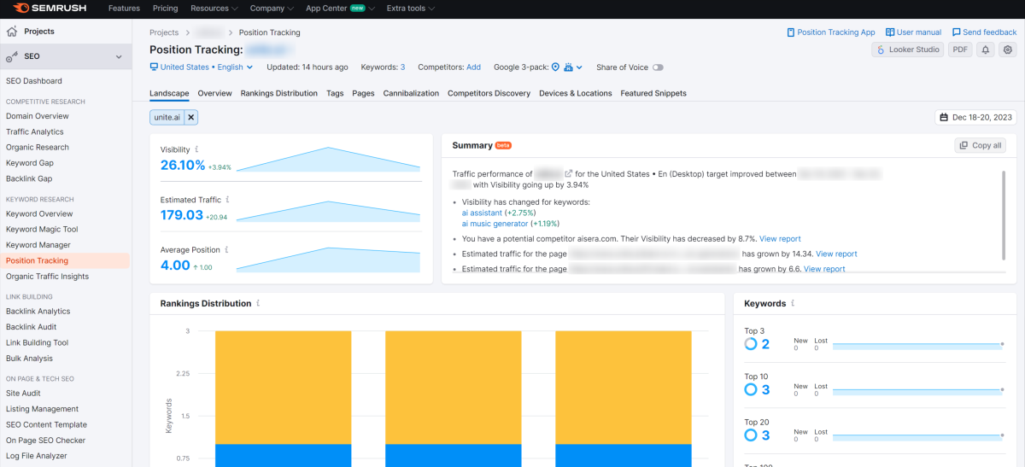The width and height of the screenshot is (1025, 467).
Task: Export report as PDF
Action: pyautogui.click(x=960, y=50)
